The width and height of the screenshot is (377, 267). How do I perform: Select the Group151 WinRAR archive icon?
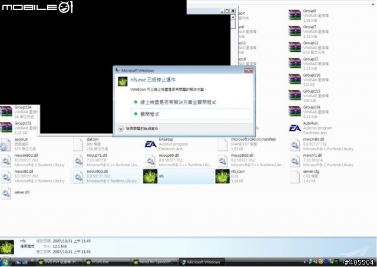[6, 128]
